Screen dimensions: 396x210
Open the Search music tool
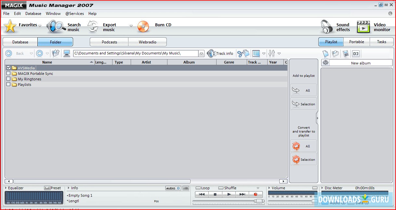(63, 27)
